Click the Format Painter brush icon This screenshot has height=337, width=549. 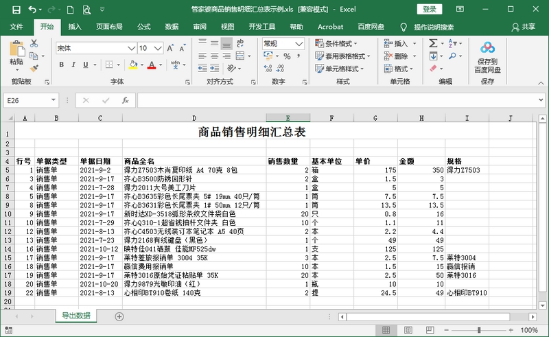coord(34,68)
